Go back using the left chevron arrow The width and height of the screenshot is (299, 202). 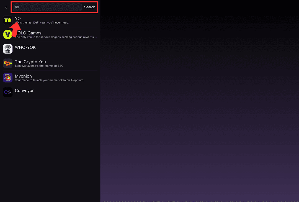[6, 7]
